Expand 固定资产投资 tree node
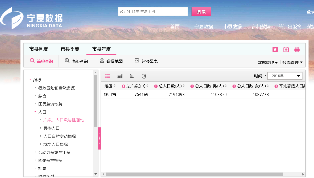Viewport: 314px width, 178px height. 35,160
